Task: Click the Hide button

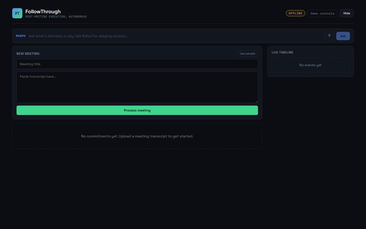Action: [346, 13]
